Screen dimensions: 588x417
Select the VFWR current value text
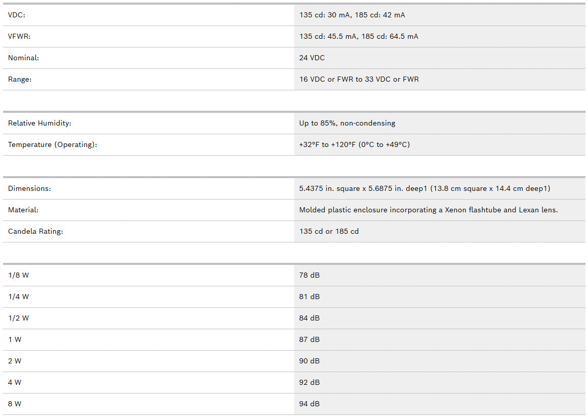pos(359,36)
